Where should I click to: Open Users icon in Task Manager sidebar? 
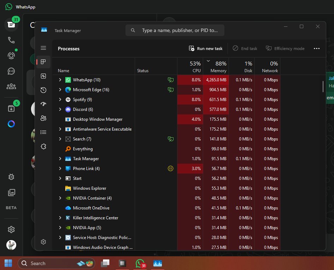(43, 118)
